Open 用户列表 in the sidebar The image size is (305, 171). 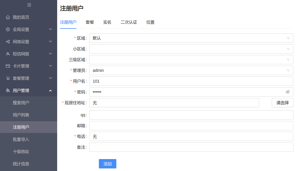point(21,115)
